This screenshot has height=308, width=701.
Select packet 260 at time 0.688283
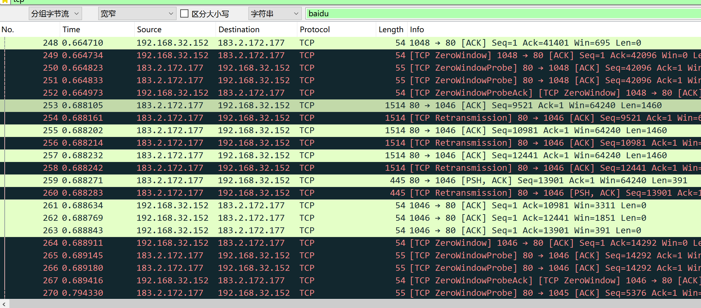click(x=350, y=193)
